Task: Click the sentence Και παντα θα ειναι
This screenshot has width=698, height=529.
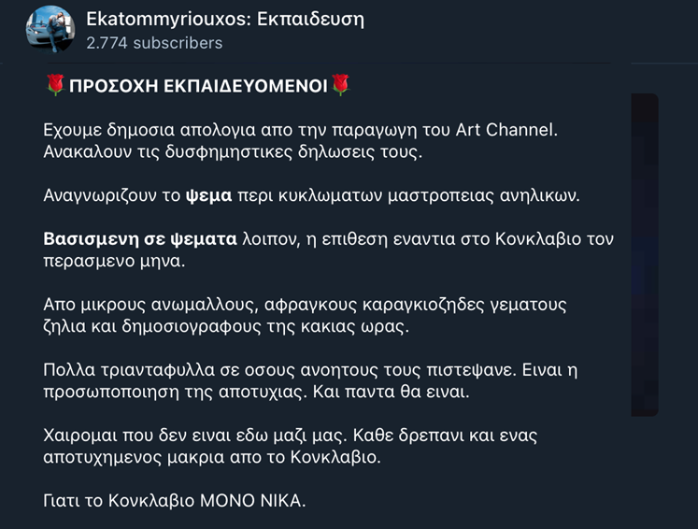Action: coord(391,393)
